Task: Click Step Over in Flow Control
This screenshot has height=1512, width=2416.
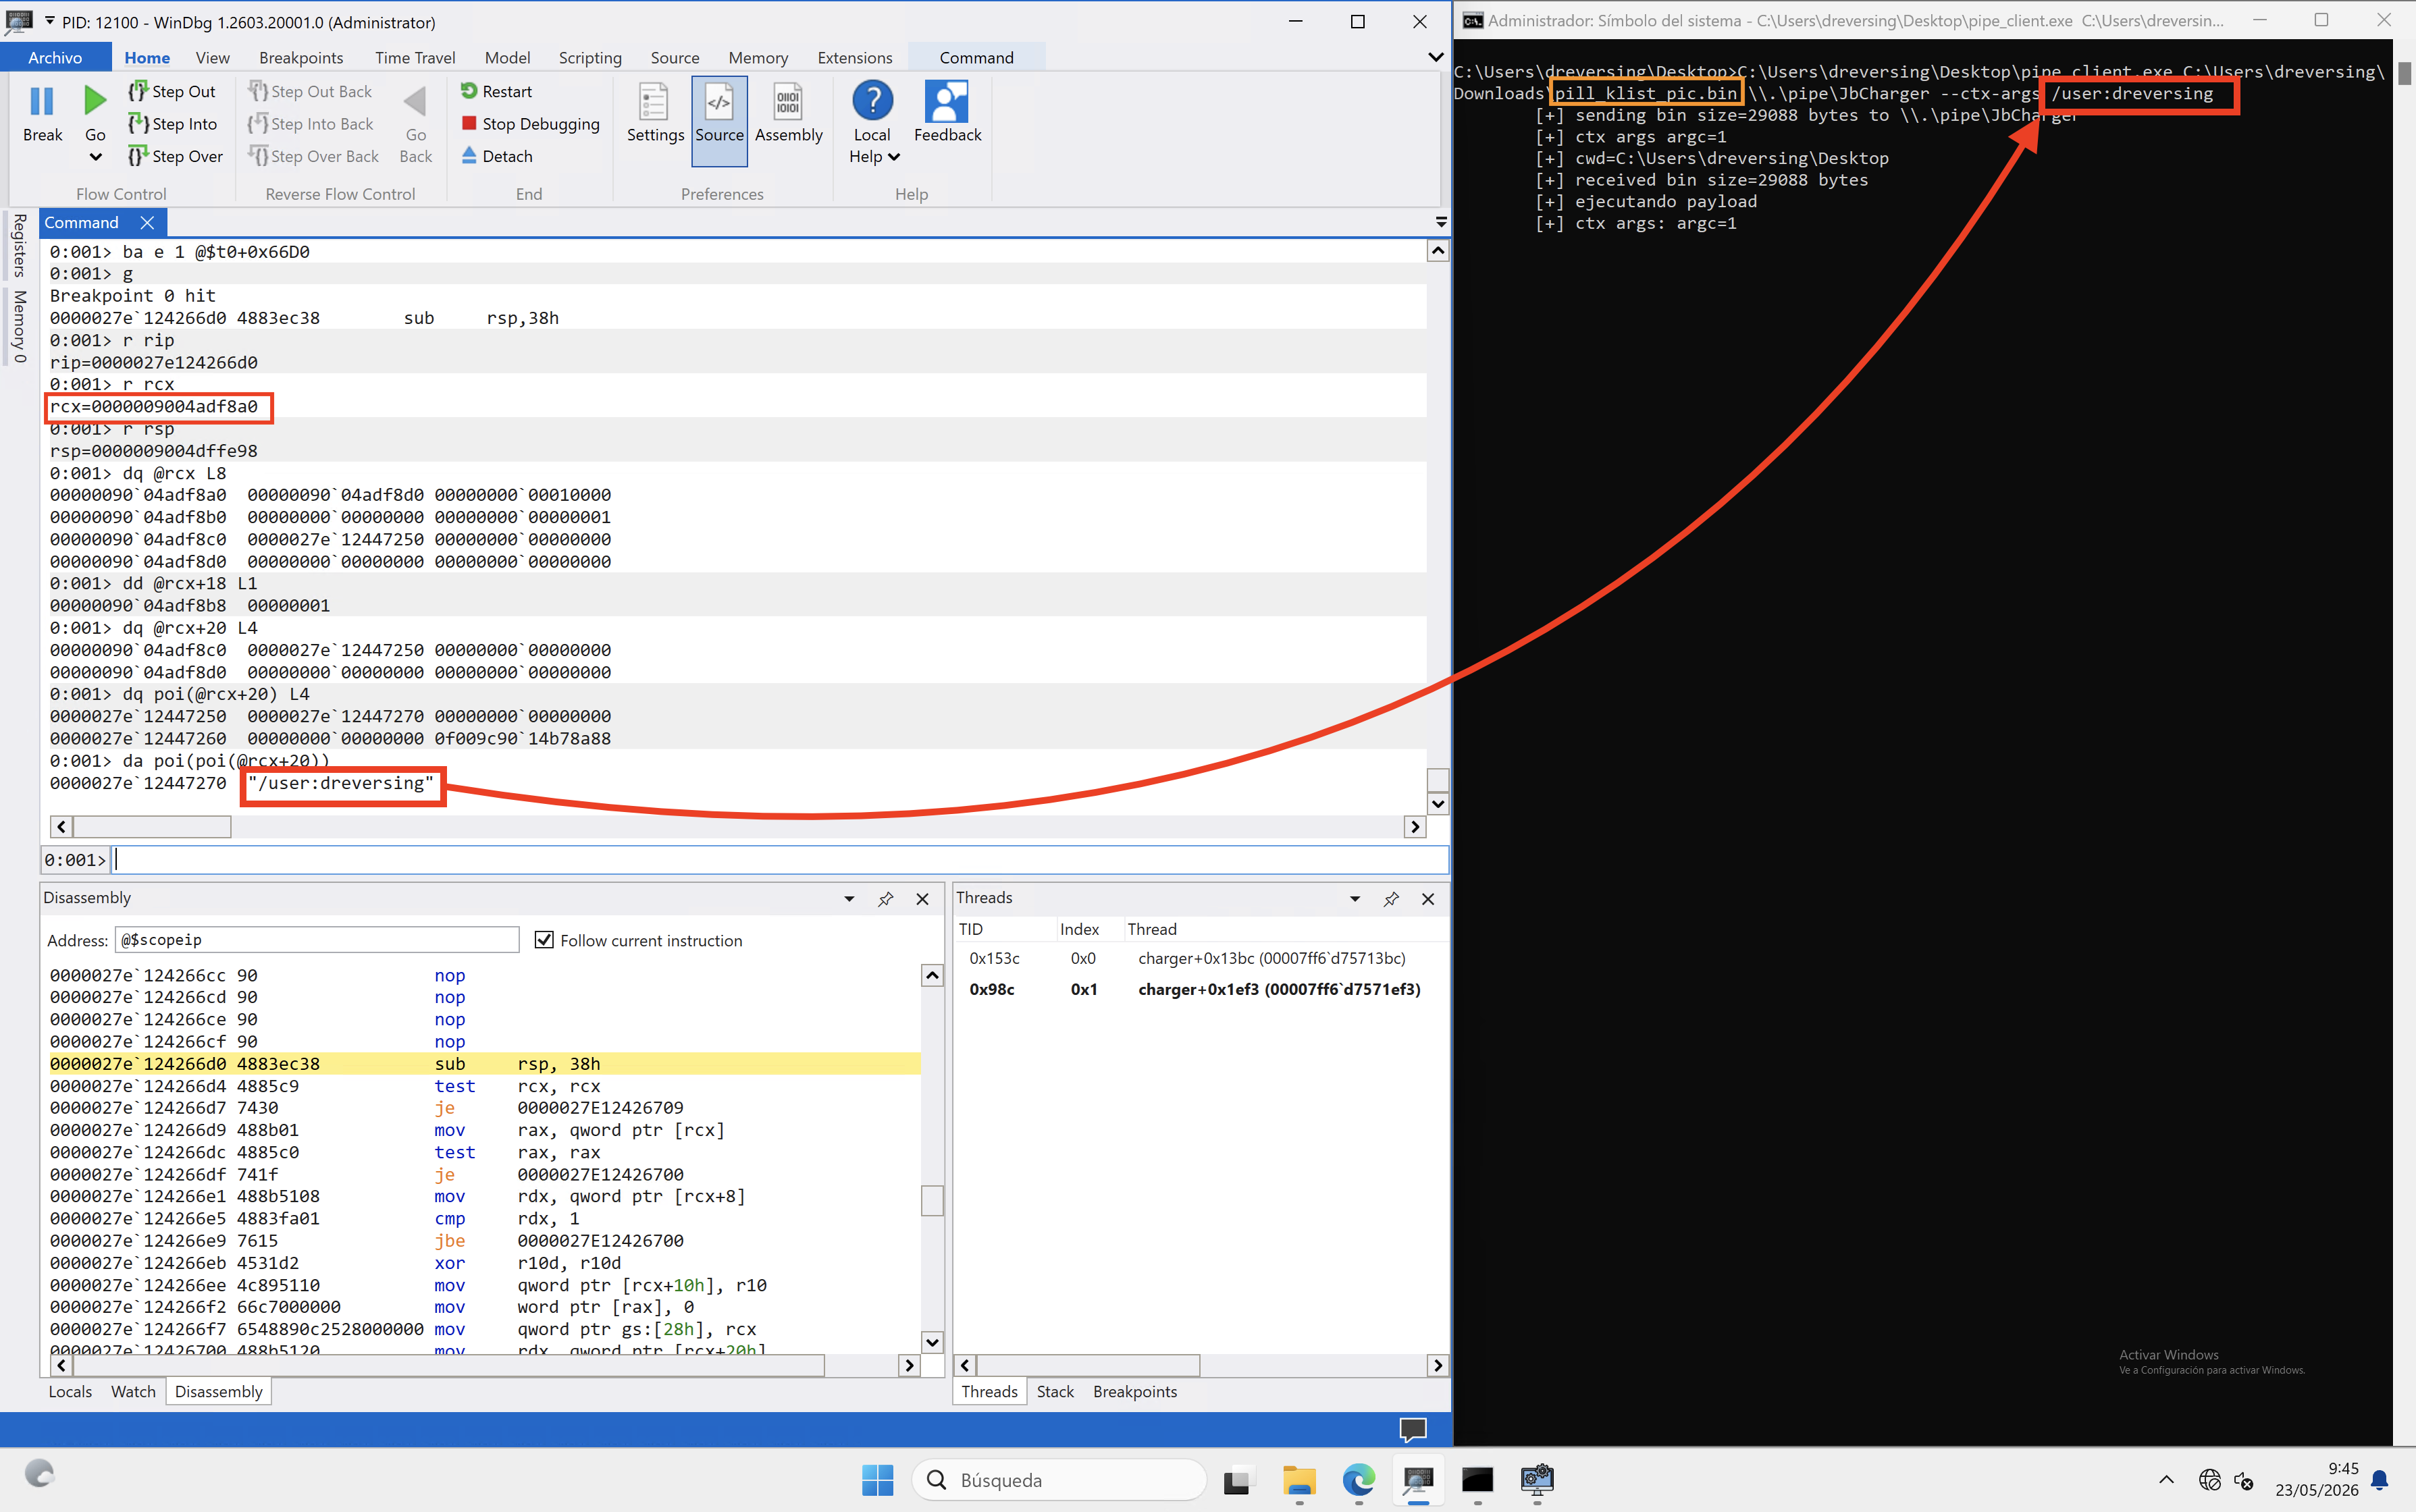Action: point(176,156)
